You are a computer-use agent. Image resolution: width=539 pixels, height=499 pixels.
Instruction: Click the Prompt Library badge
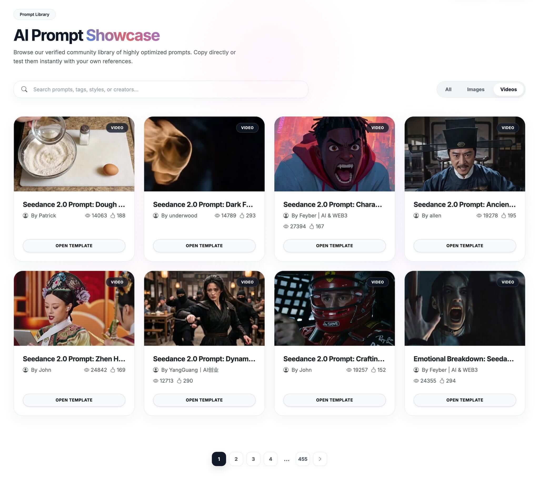[34, 14]
